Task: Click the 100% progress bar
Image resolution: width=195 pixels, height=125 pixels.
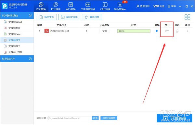Action: (134, 31)
